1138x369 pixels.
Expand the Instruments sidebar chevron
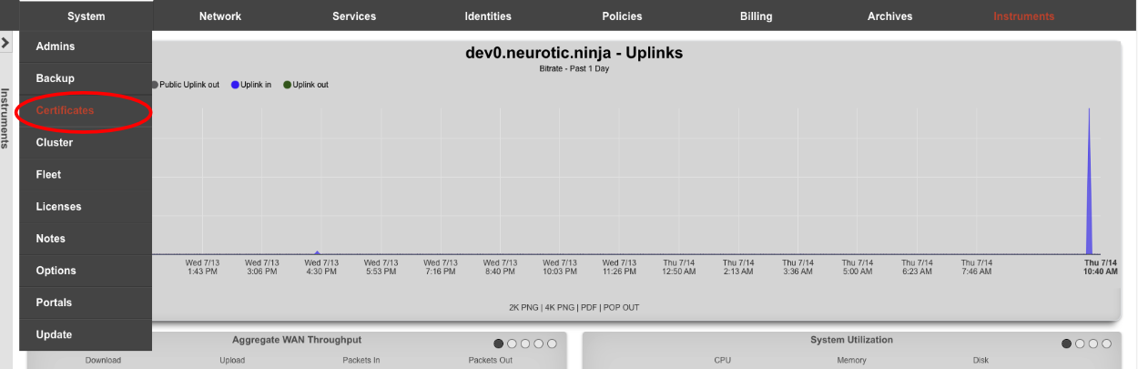(5, 43)
